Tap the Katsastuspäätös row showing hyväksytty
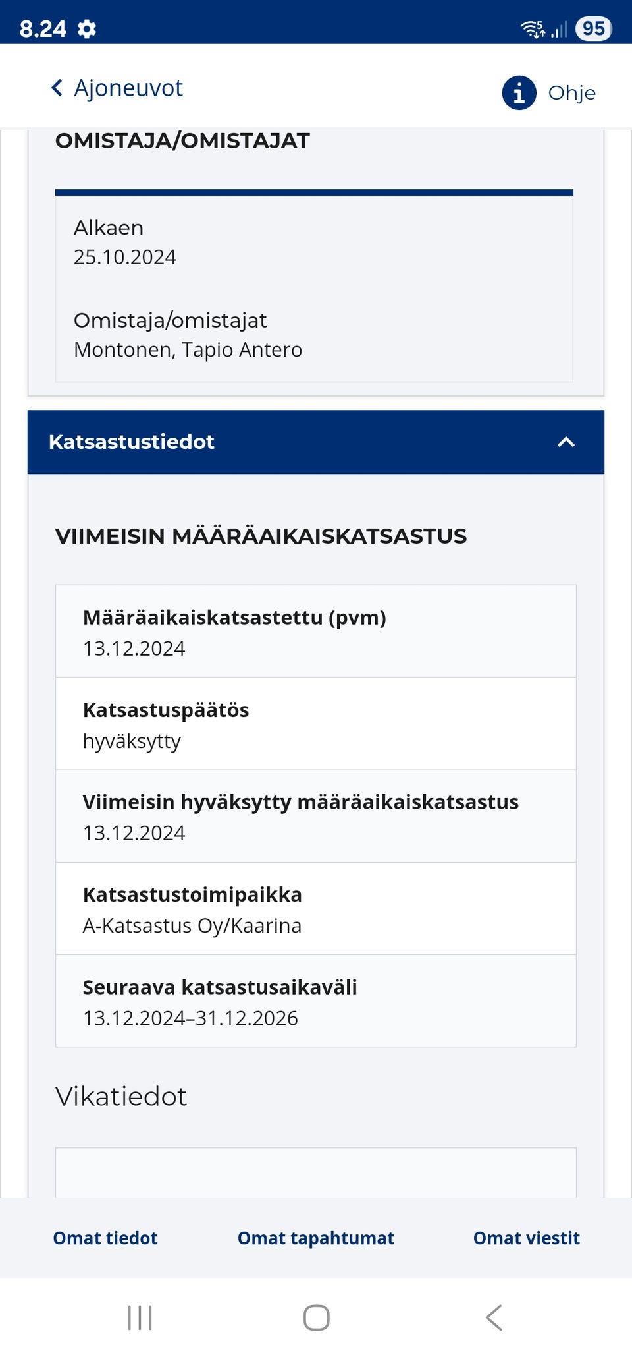The width and height of the screenshot is (632, 1357). (316, 724)
